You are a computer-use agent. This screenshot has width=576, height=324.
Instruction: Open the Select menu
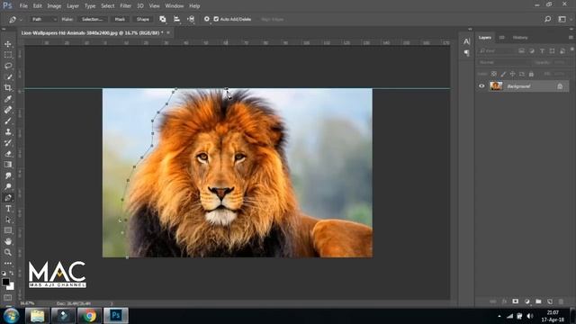(108, 6)
